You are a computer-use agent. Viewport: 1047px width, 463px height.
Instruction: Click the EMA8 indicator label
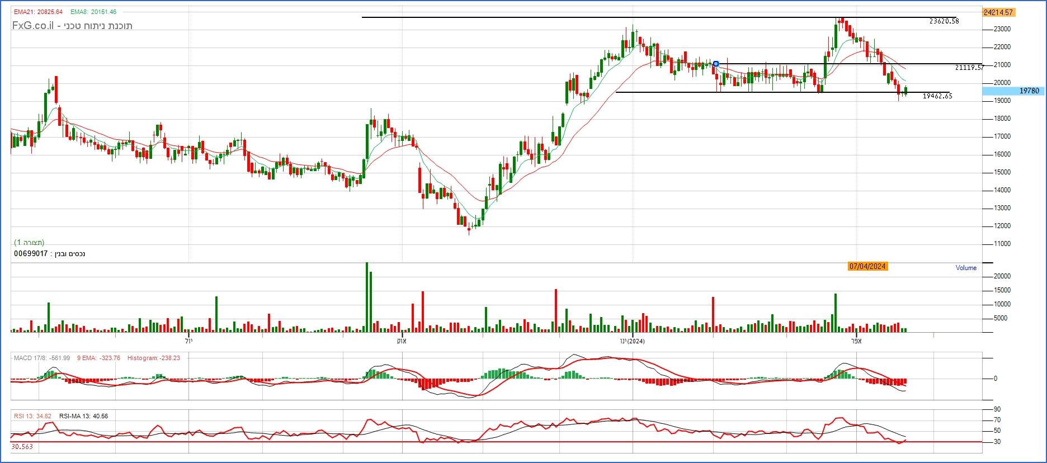coord(94,12)
